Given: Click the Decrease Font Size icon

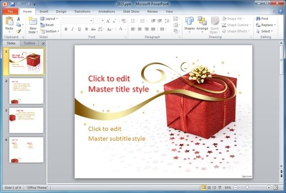Looking at the screenshot, I should point(114,21).
